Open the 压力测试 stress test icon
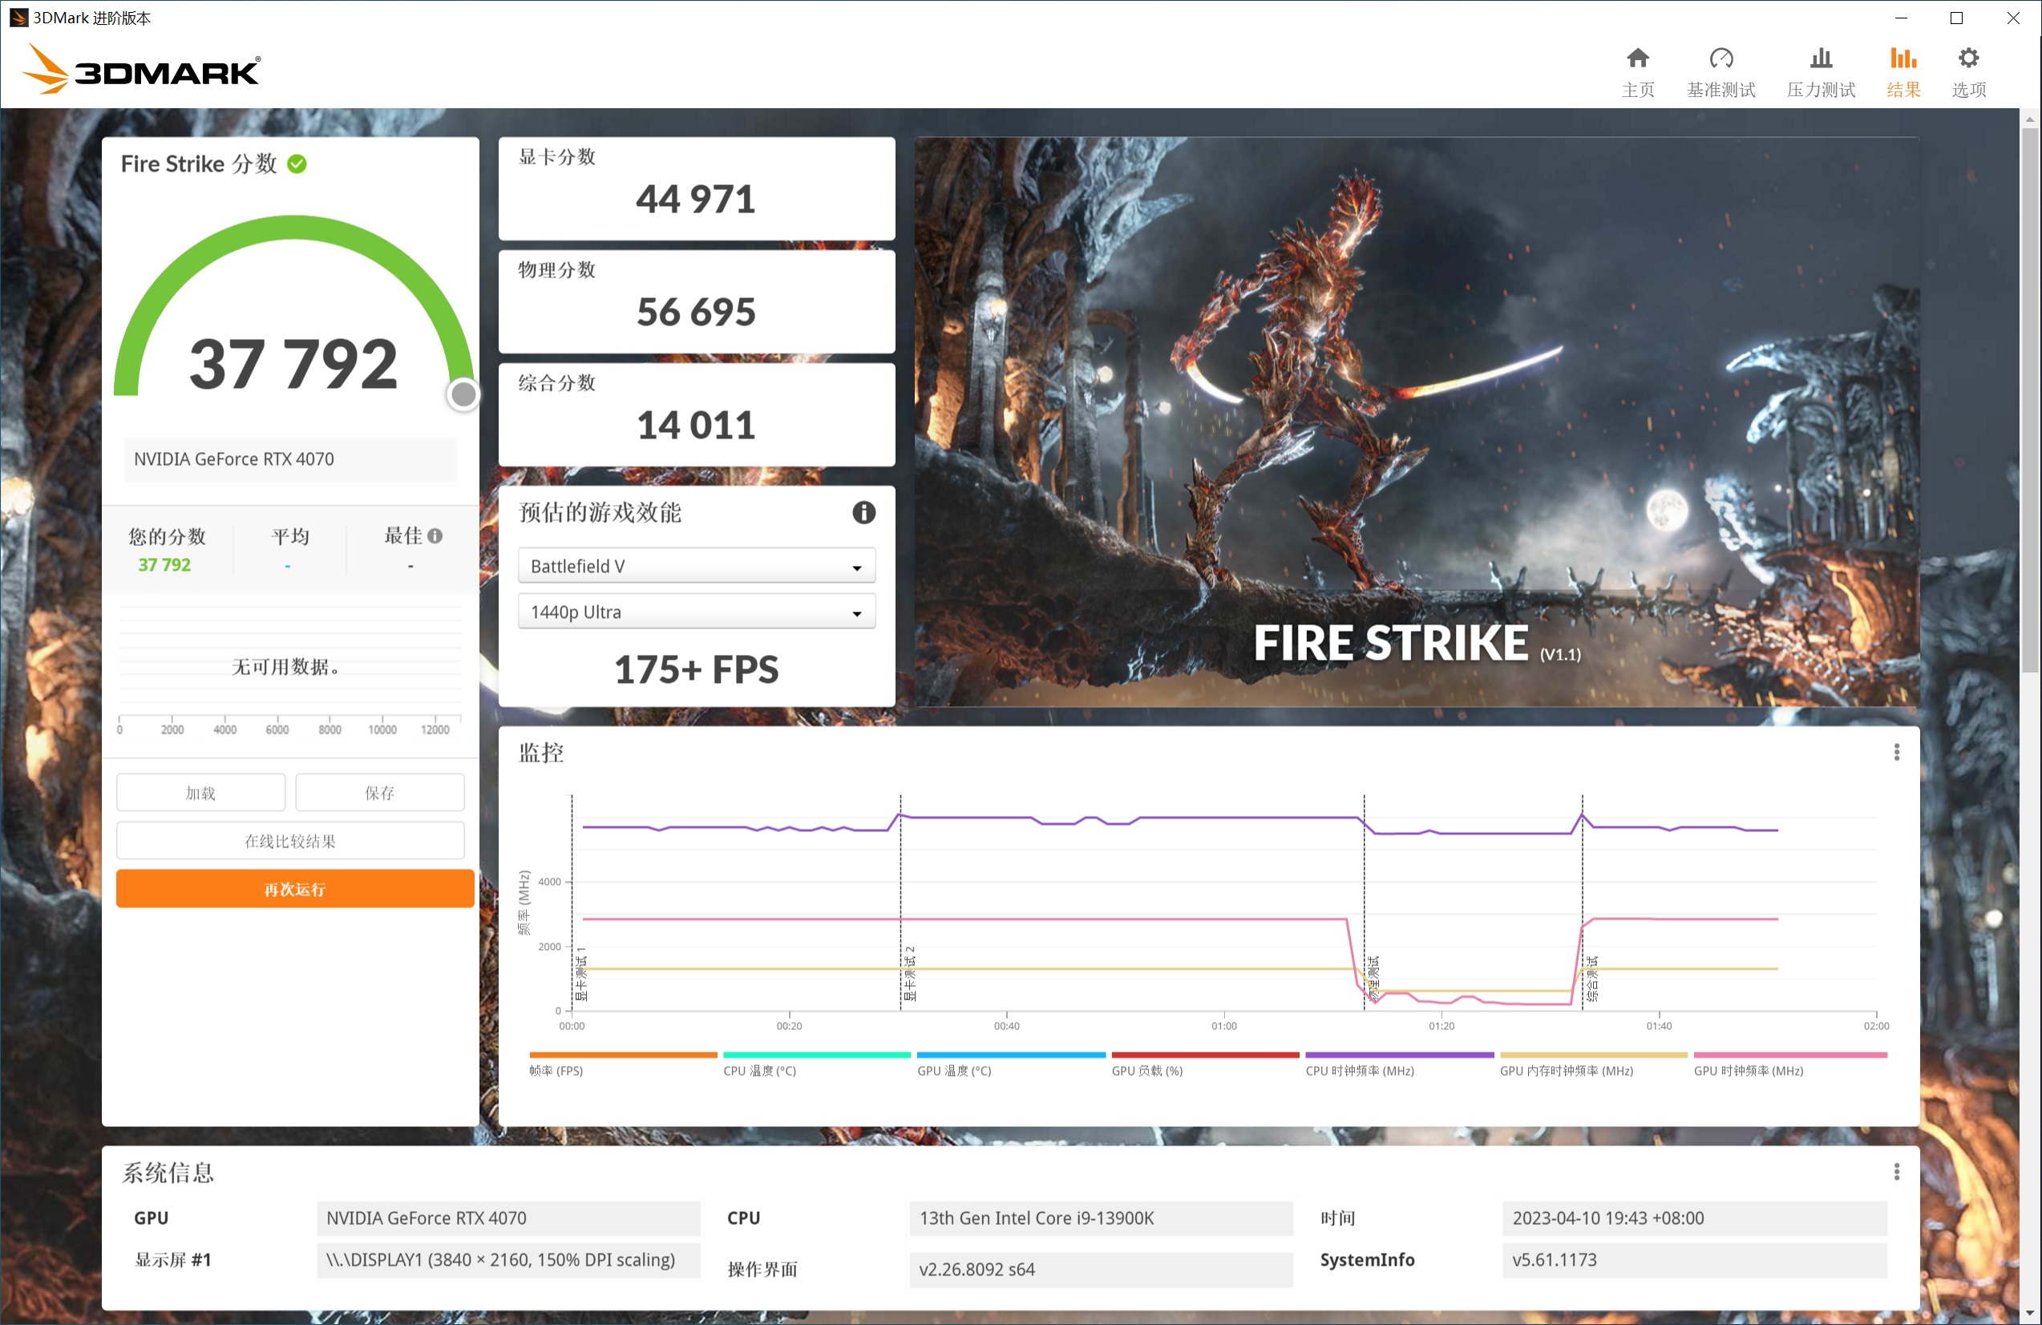Image resolution: width=2042 pixels, height=1325 pixels. 1821,59
